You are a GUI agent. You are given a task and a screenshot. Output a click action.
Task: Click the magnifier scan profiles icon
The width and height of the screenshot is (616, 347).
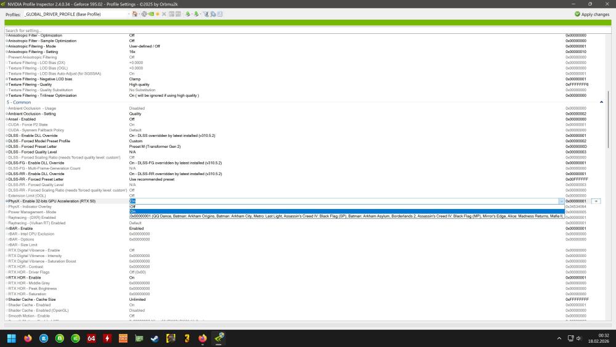[213, 14]
